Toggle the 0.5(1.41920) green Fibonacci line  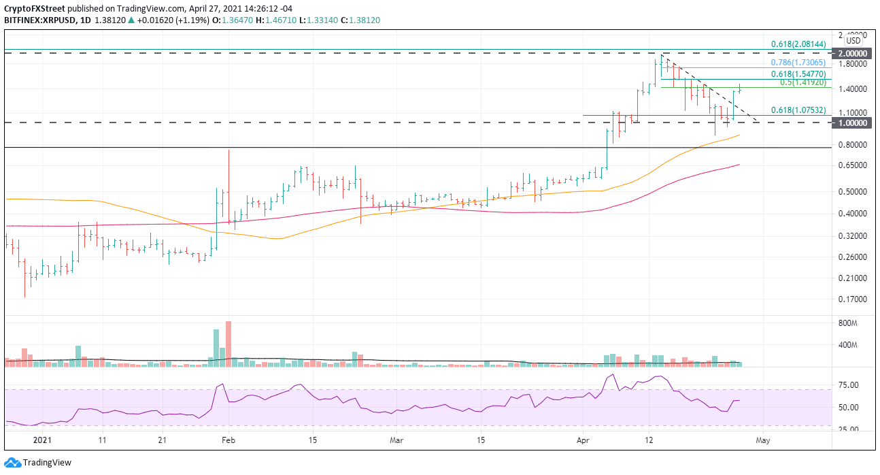tap(714, 88)
